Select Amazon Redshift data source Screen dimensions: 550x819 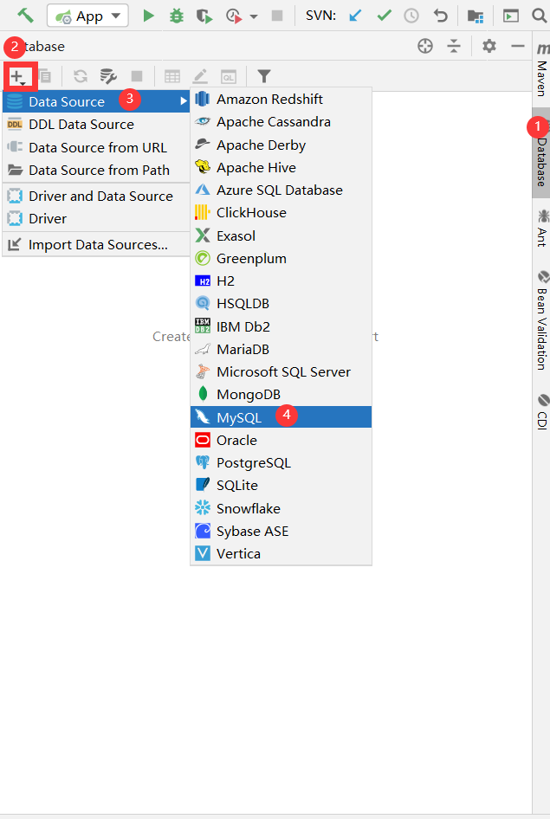pyautogui.click(x=281, y=99)
